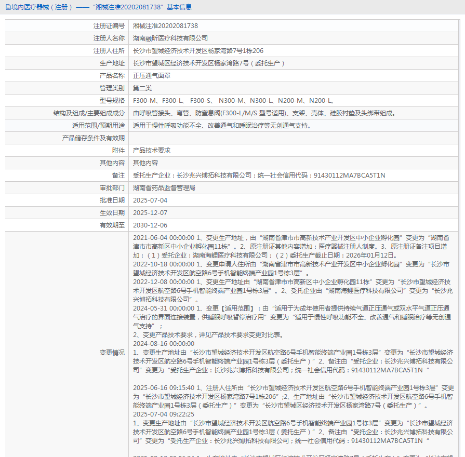Click the 附件 row label

(118, 150)
